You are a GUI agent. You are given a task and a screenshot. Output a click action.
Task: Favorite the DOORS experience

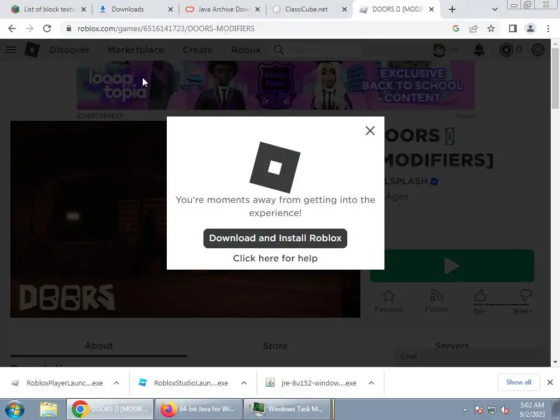tap(389, 301)
